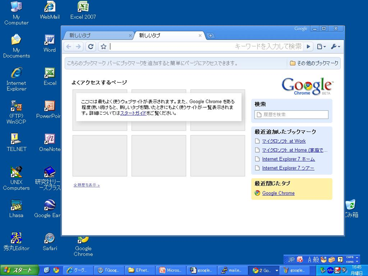This screenshot has height=276, width=368.
Task: Open the page control menu
Action: pyautogui.click(x=321, y=47)
